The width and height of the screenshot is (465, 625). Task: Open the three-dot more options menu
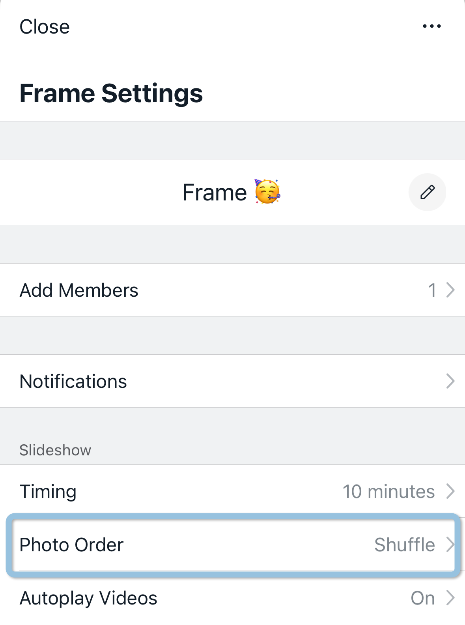(x=431, y=26)
